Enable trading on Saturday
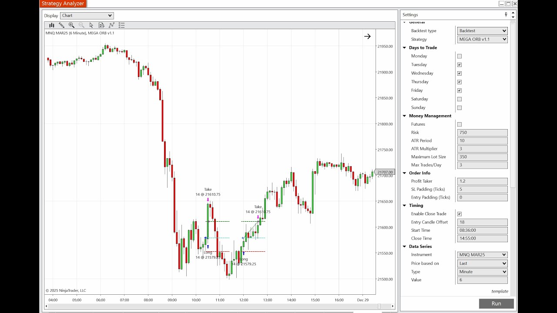This screenshot has width=557, height=313. 460,99
